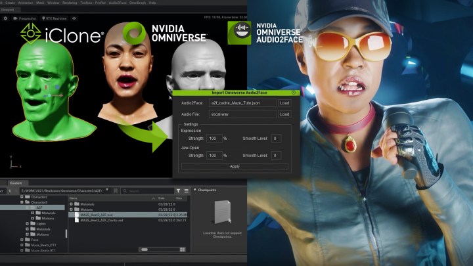Sort files by Name column header
The width and height of the screenshot is (473, 266).
[x=74, y=198]
